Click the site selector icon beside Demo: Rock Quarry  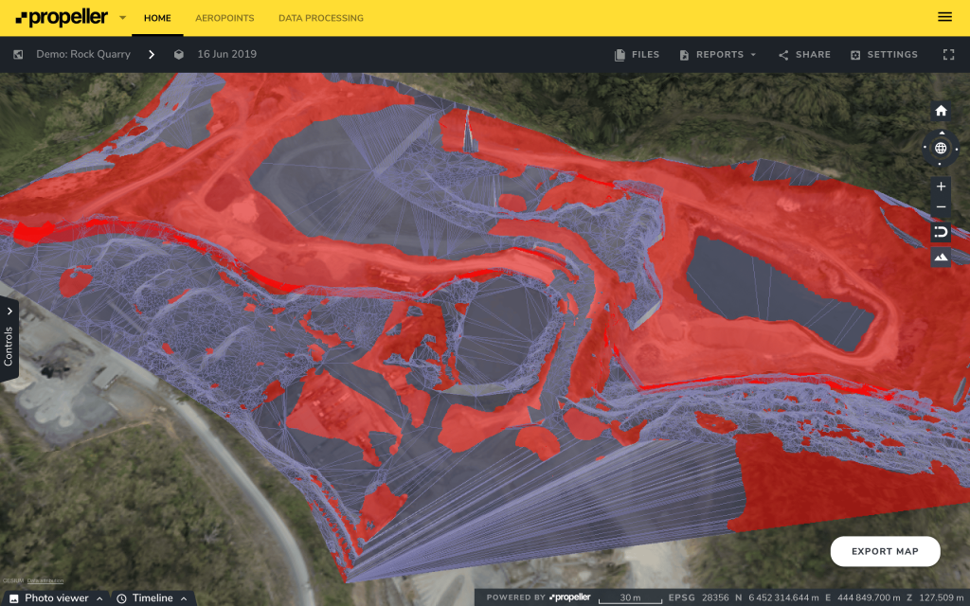click(x=18, y=55)
